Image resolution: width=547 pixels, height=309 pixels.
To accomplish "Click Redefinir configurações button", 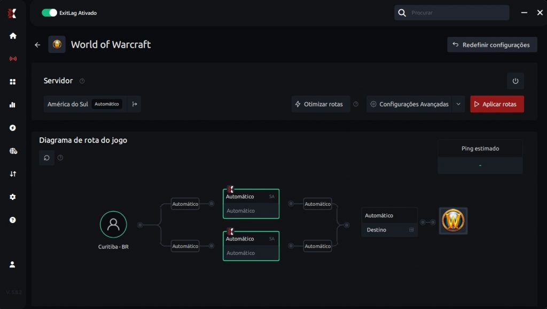I will [492, 45].
